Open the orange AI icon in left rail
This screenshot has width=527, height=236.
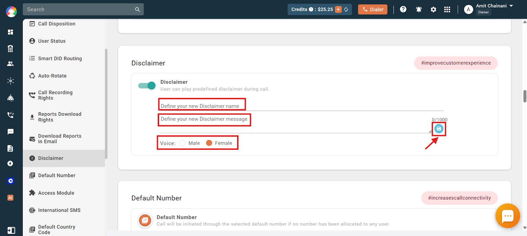click(11, 198)
